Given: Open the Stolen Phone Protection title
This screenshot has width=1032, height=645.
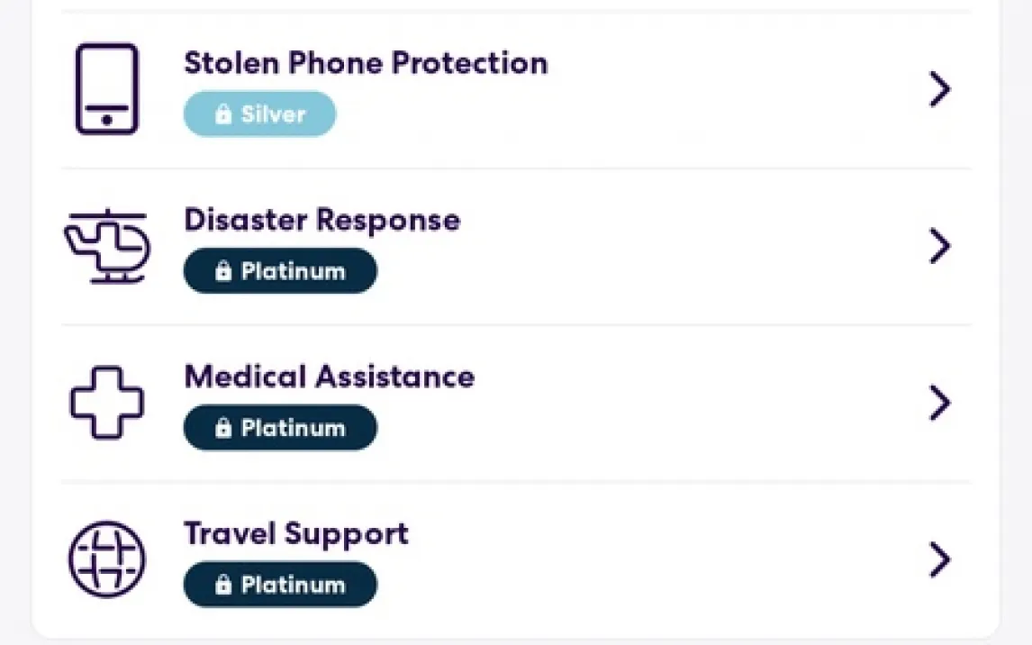Looking at the screenshot, I should pos(366,63).
